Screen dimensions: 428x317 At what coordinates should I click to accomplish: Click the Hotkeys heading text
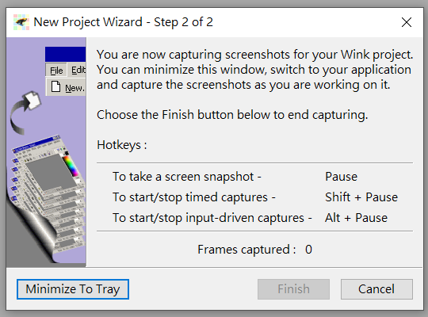point(122,145)
